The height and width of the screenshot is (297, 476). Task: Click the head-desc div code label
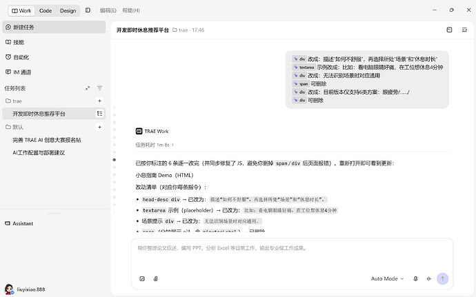pos(161,199)
